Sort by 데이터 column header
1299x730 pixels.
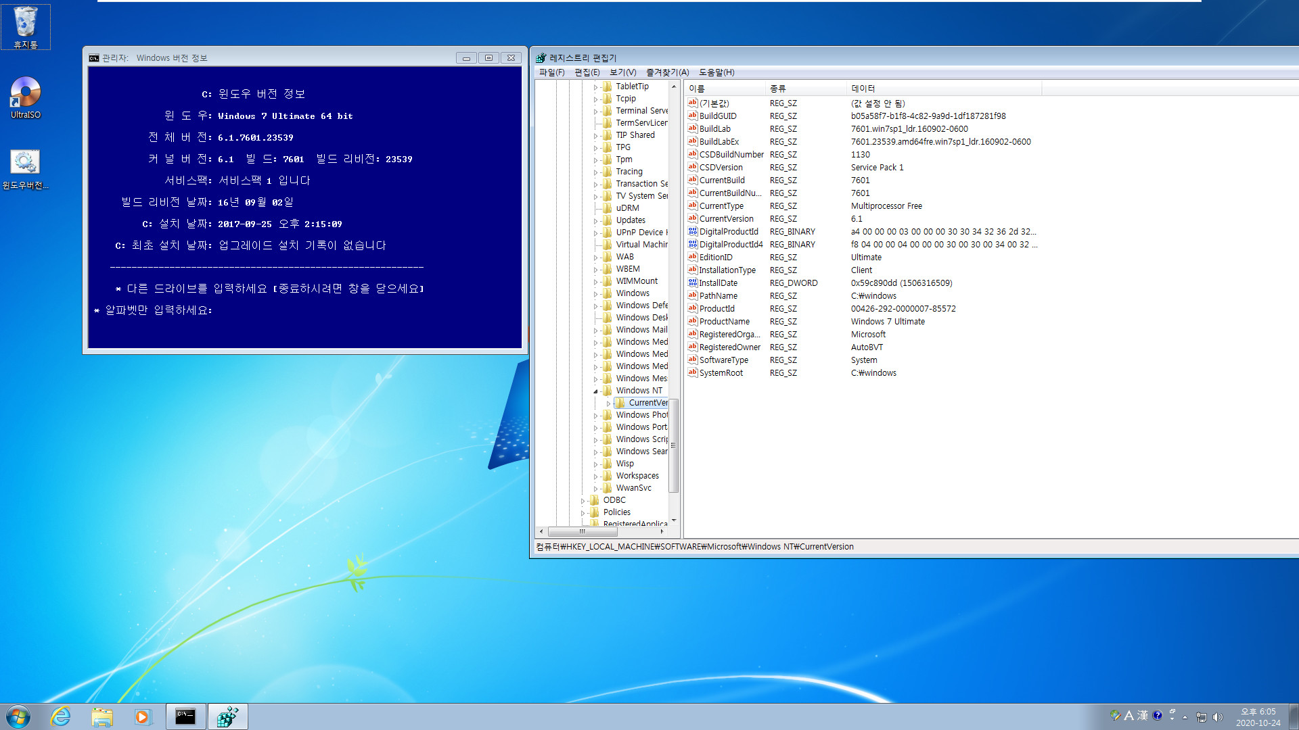point(944,89)
